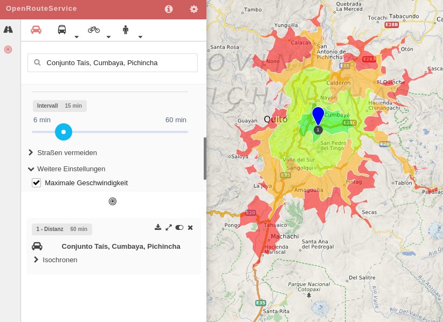Screen dimensions: 443x322
Task: Select the bus travel profile
Action: (62, 30)
